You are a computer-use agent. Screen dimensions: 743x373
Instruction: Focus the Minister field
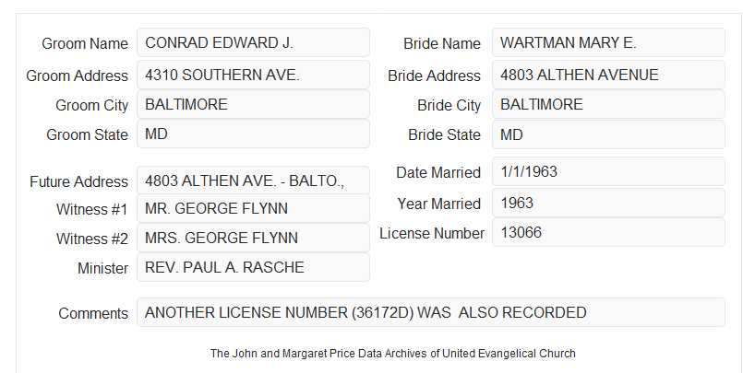coord(253,267)
